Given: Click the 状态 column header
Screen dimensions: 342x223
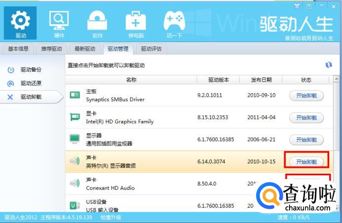Looking at the screenshot, I should click(306, 80).
